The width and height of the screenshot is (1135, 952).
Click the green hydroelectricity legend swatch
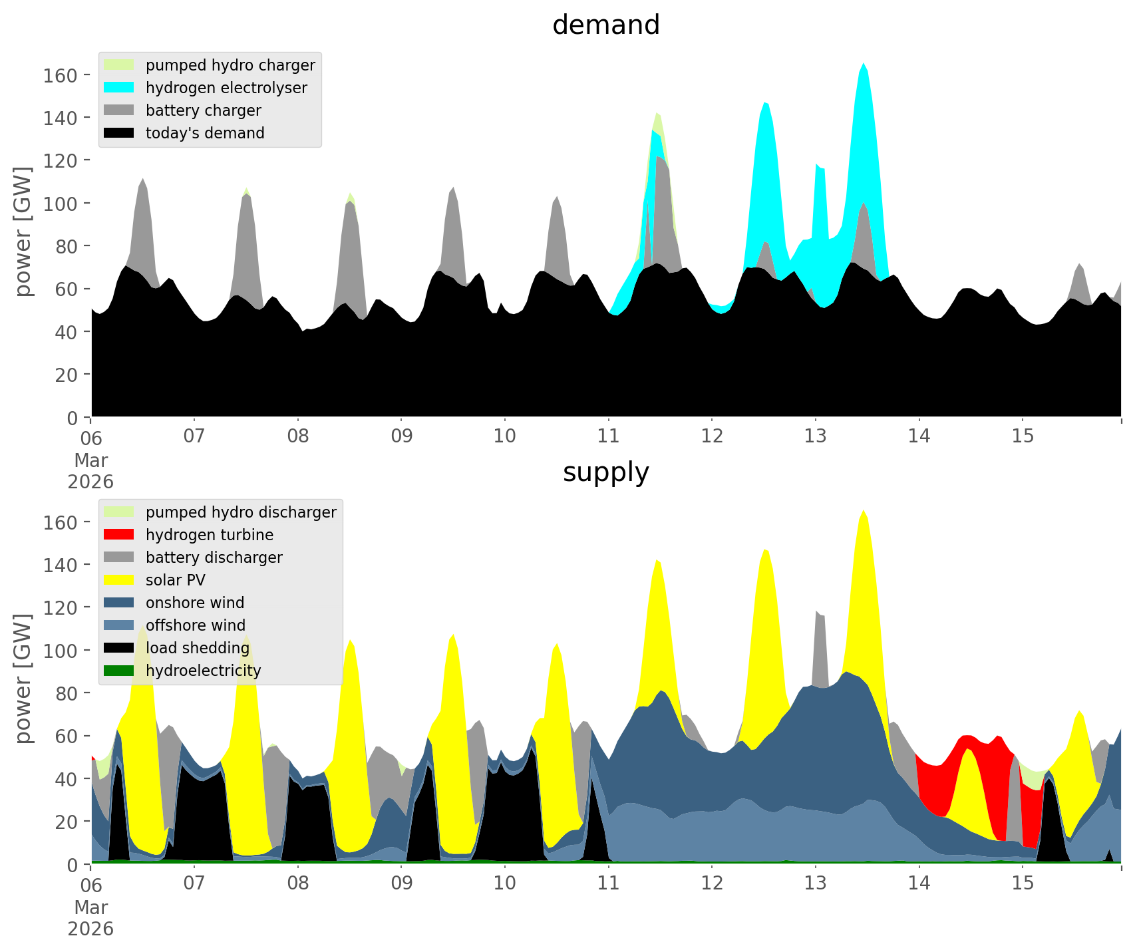coord(119,671)
